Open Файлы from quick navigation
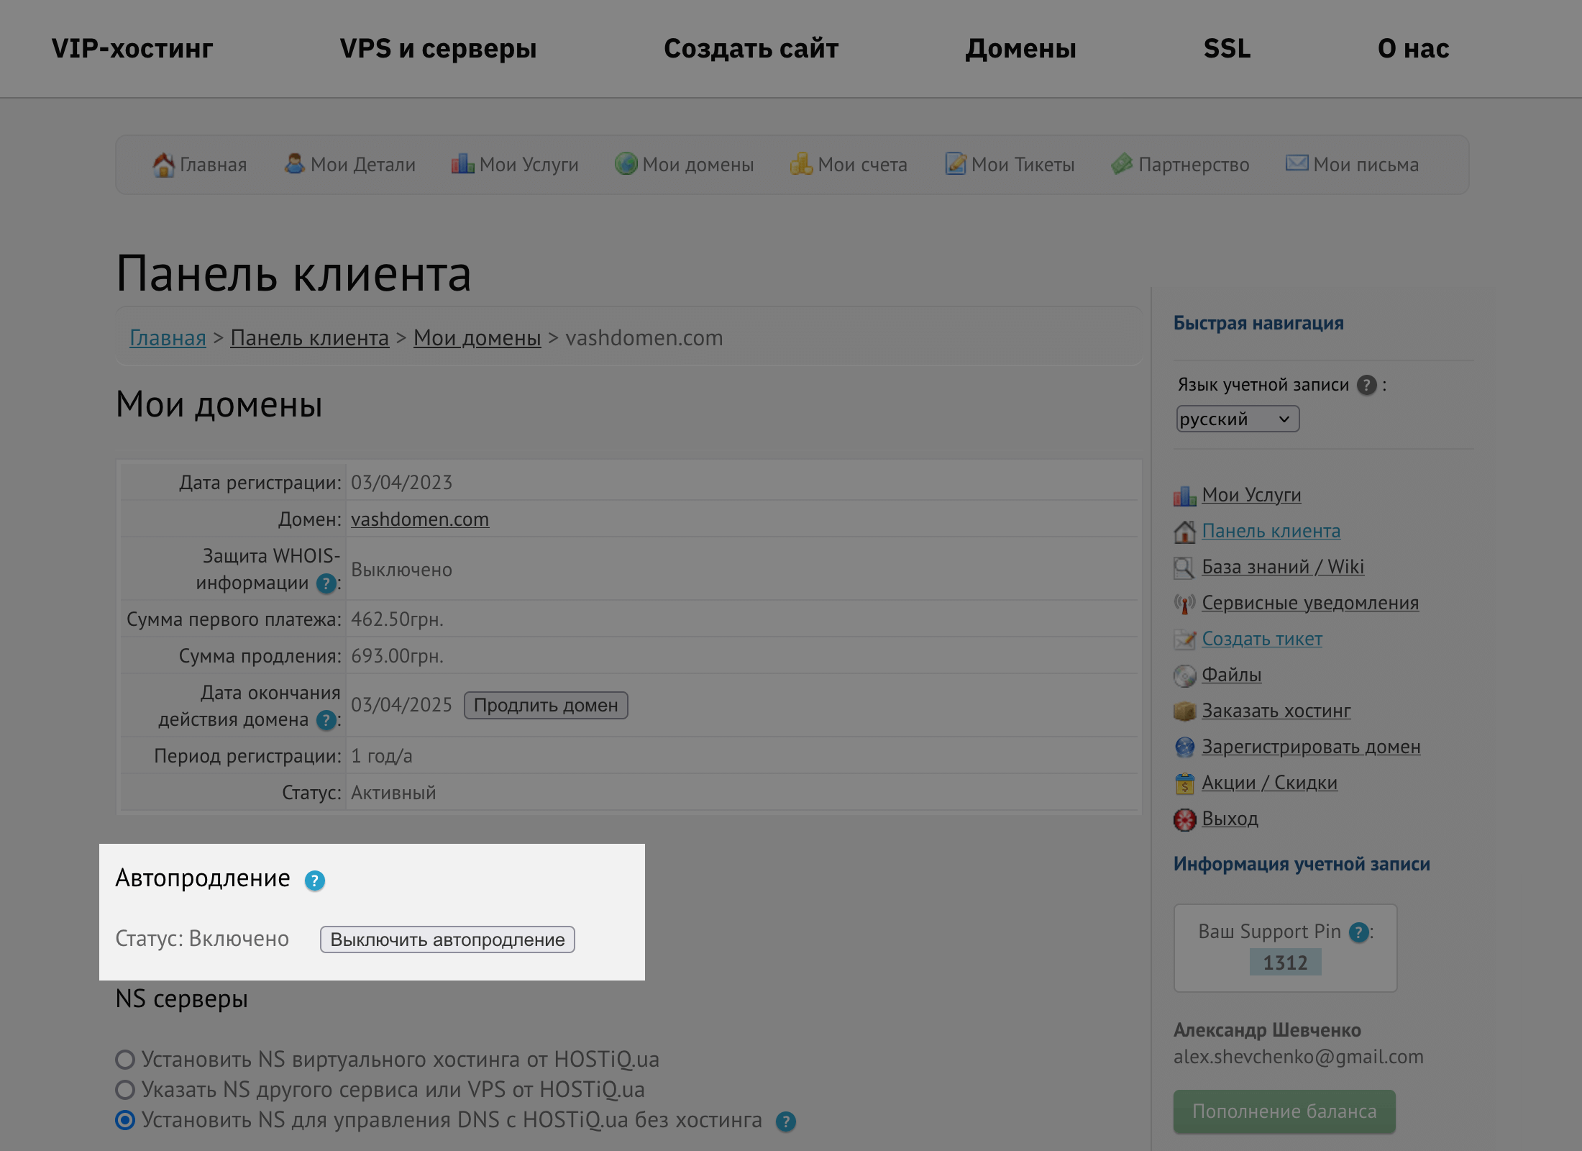The width and height of the screenshot is (1582, 1151). 1232,673
